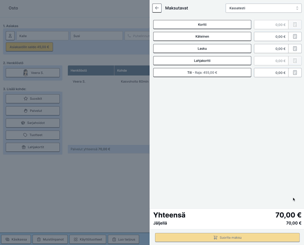Click the Henkilöstö column header
The image size is (304, 245).
[x=91, y=70]
